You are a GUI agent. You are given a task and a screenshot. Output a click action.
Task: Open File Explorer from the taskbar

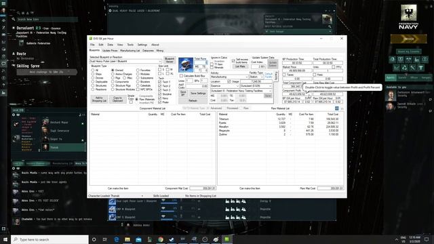(127, 239)
